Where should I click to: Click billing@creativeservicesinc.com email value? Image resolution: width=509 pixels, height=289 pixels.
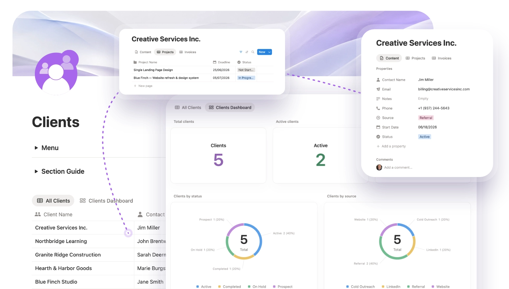(x=444, y=89)
